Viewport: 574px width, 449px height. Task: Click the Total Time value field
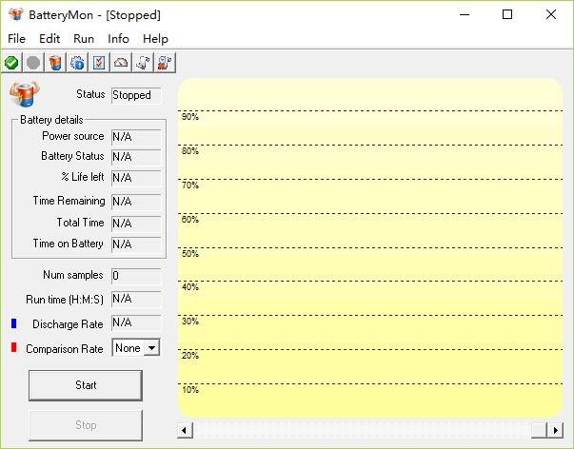click(x=136, y=224)
